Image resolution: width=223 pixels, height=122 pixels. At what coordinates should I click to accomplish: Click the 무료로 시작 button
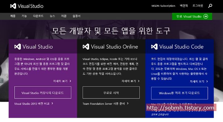111,92
